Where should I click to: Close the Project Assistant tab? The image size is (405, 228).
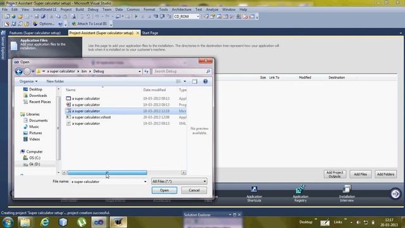tap(138, 33)
